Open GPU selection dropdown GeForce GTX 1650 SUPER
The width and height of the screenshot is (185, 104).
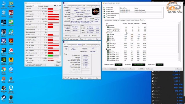click(35, 65)
